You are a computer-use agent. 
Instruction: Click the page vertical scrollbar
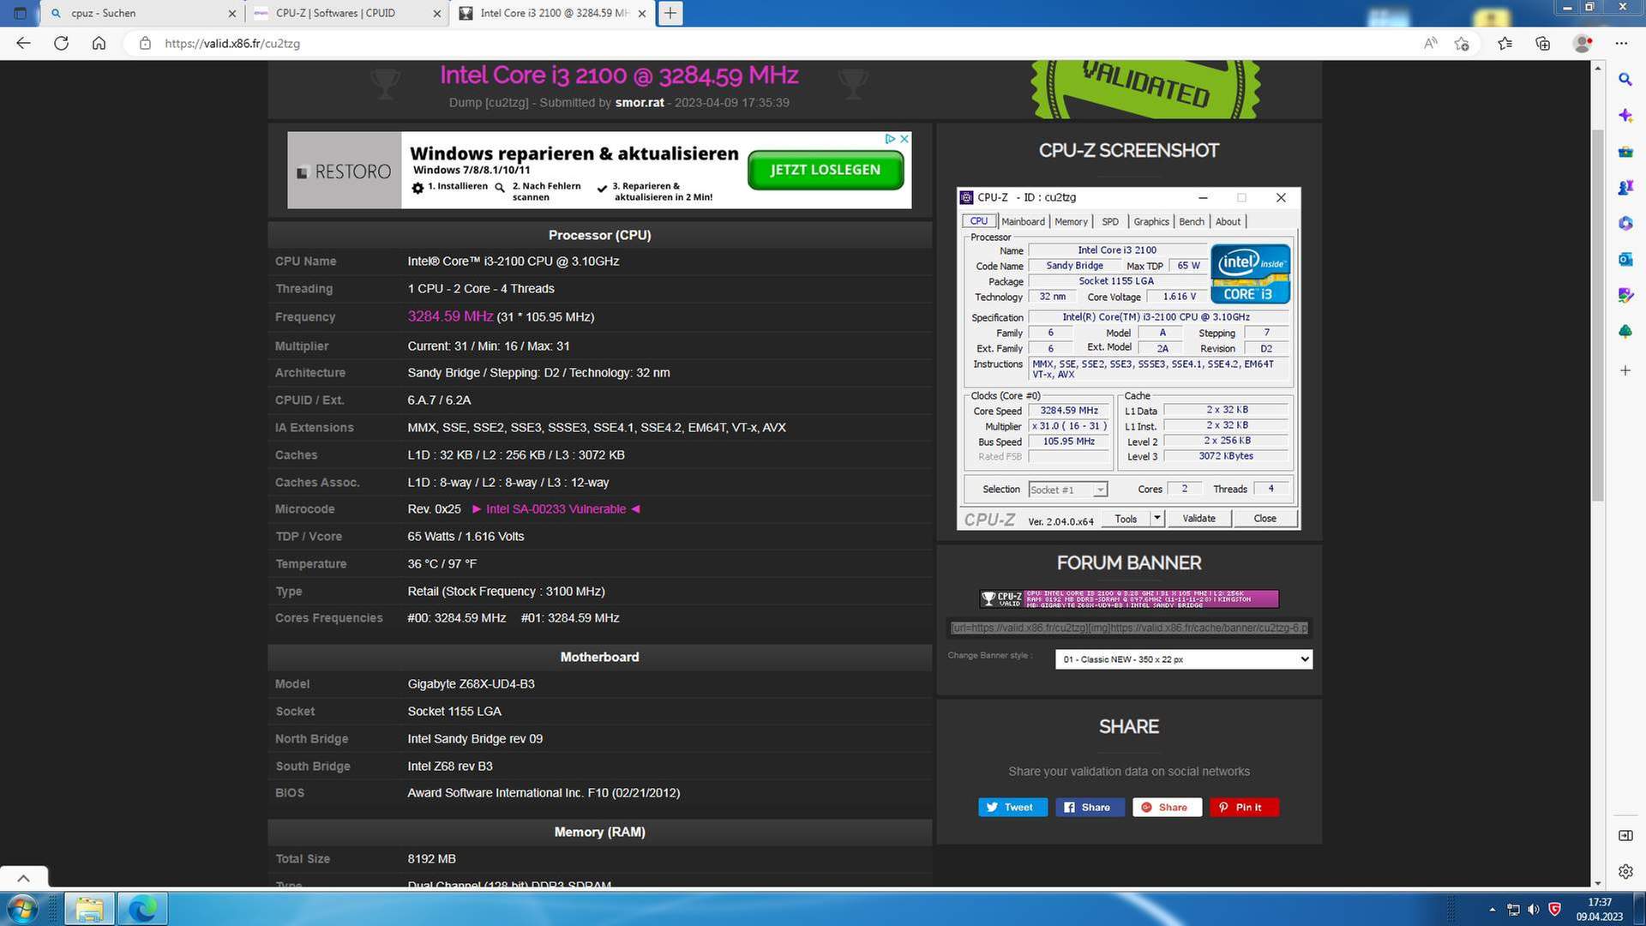click(x=1597, y=316)
